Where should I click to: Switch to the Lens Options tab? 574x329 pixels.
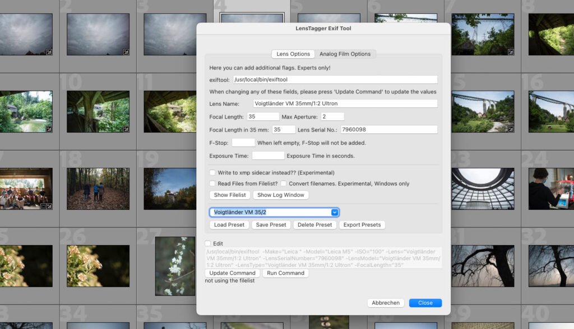(x=293, y=54)
